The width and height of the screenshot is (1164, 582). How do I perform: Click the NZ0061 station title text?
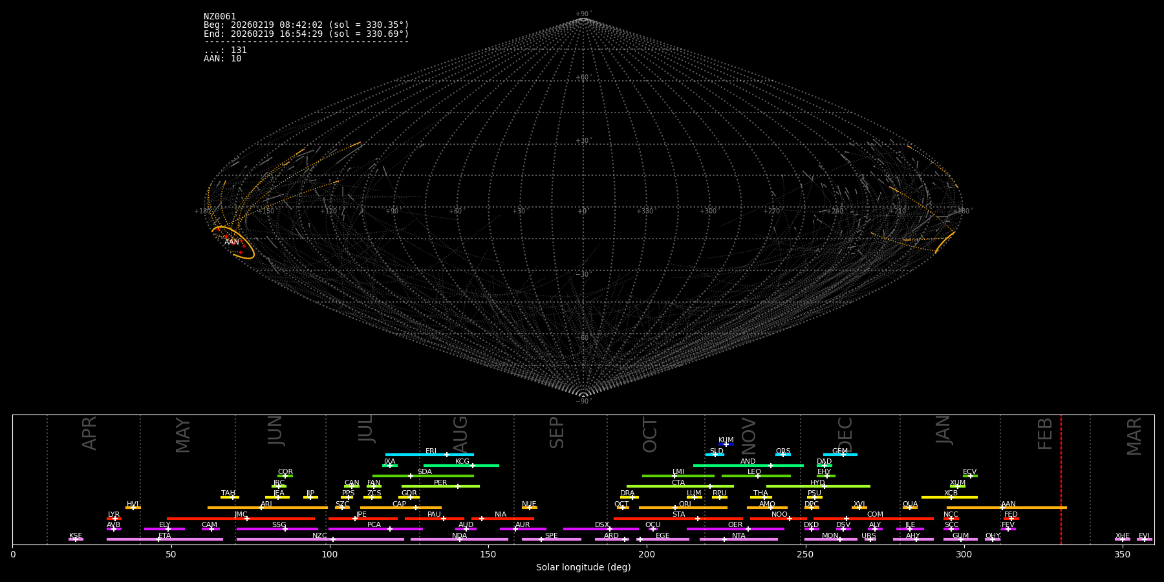click(x=220, y=17)
